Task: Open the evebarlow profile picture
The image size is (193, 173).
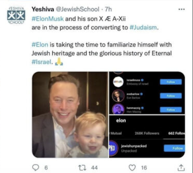Action: [118, 96]
